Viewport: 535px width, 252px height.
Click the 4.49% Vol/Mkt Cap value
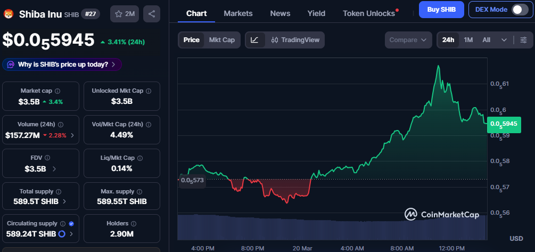pos(122,135)
